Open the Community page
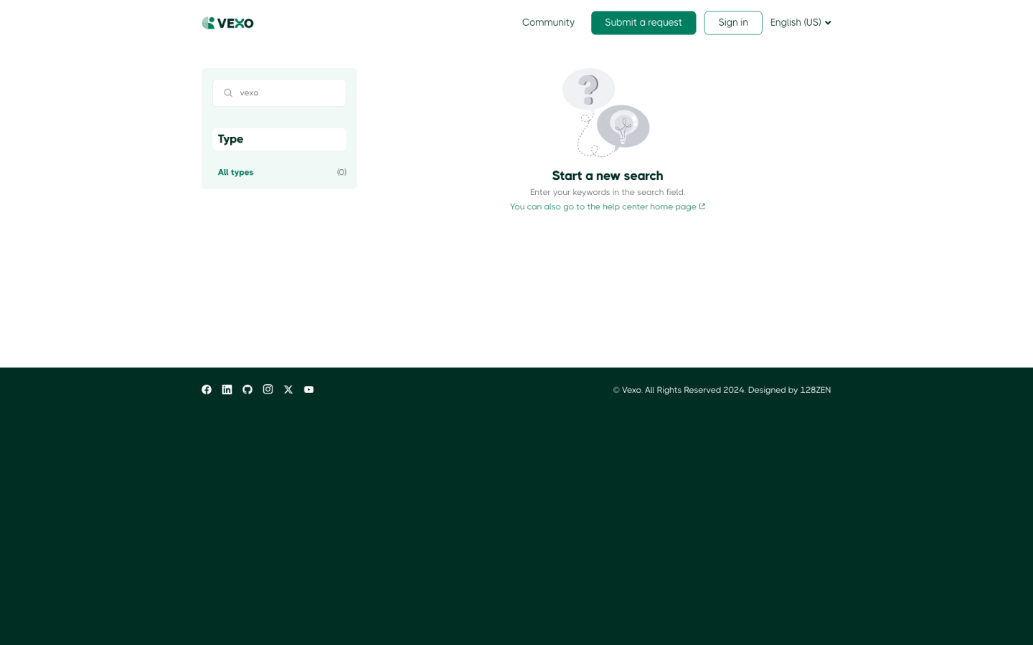This screenshot has width=1033, height=645. click(548, 23)
